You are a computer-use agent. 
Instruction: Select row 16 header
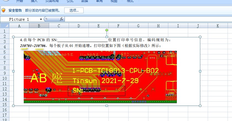pyautogui.click(x=5, y=110)
